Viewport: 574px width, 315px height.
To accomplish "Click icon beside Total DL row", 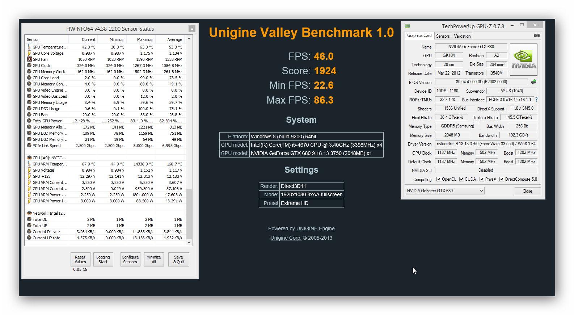I will tap(29, 219).
